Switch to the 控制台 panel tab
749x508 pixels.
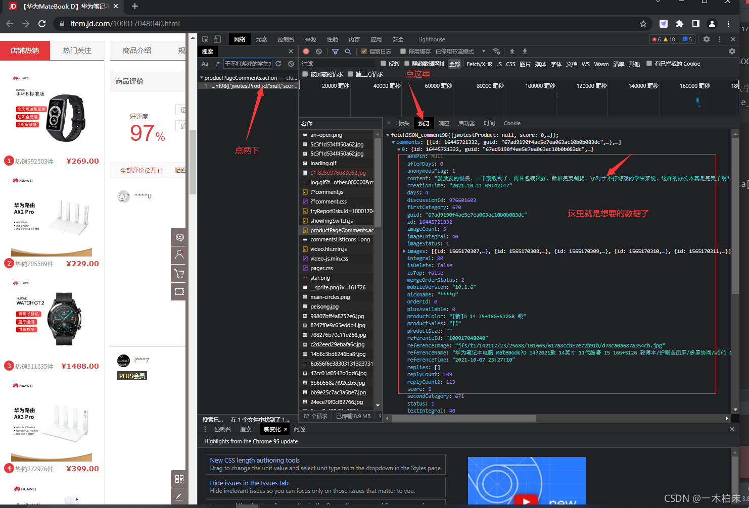(x=286, y=39)
